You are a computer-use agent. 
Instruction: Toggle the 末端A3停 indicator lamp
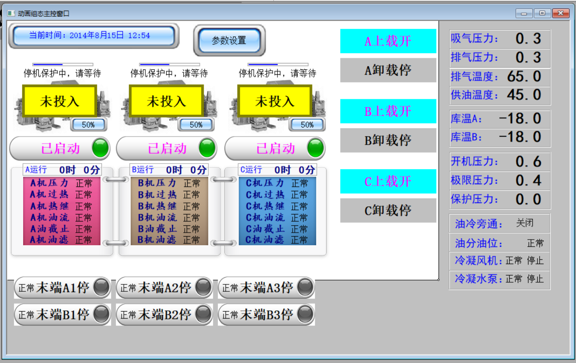point(305,287)
